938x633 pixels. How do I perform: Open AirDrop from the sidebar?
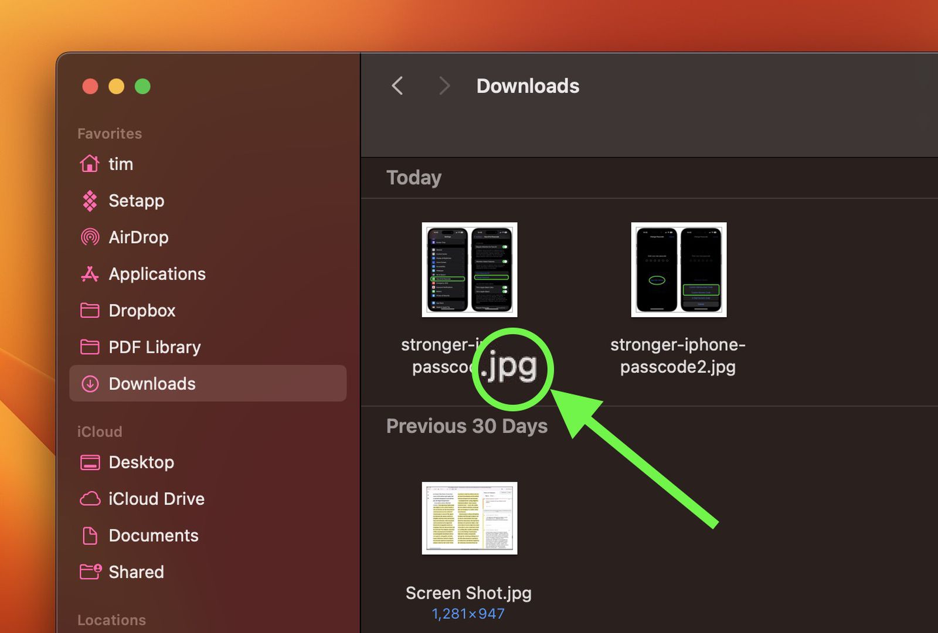[138, 237]
